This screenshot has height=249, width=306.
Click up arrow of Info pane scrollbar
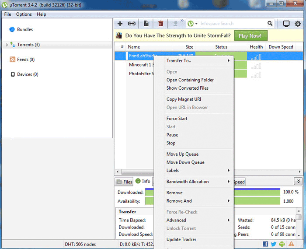click(299, 211)
